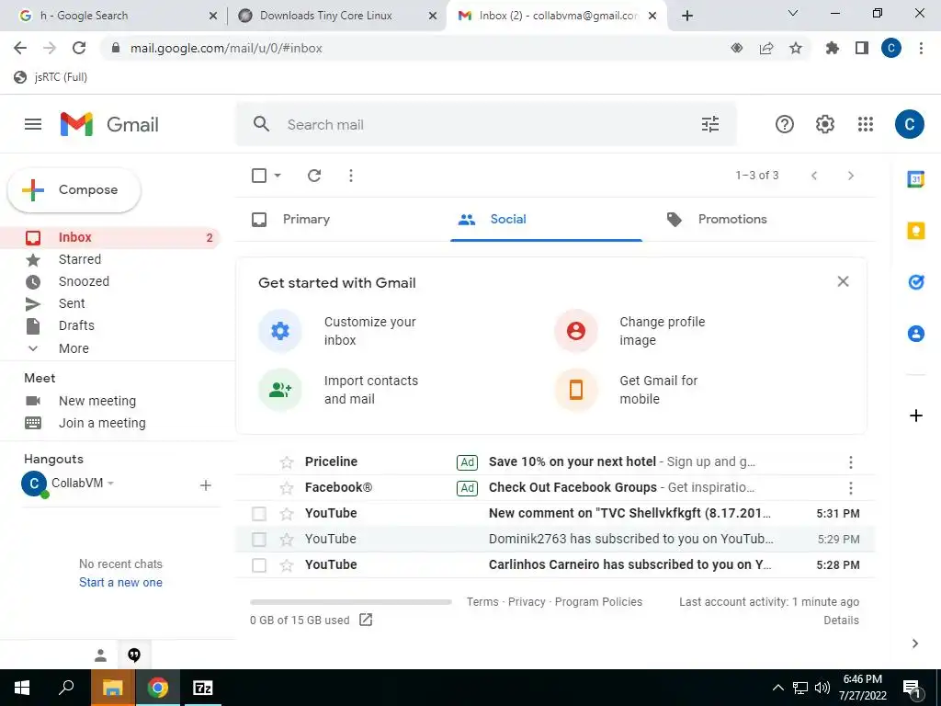Open the Starred folder
Image resolution: width=941 pixels, height=706 pixels.
coord(80,259)
